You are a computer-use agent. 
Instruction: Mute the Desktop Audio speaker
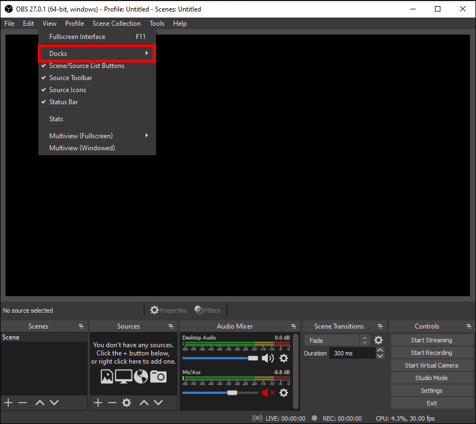pos(267,358)
